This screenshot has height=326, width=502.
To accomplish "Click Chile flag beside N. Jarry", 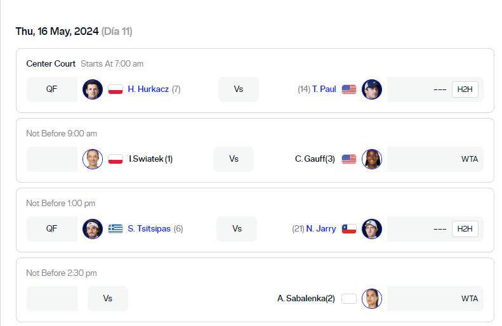I will click(349, 229).
